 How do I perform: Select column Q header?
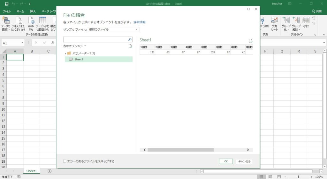pos(282,51)
